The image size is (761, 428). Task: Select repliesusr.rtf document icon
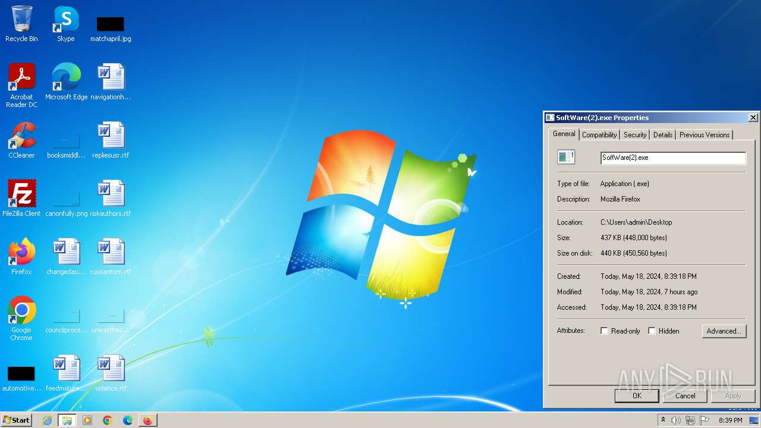pyautogui.click(x=111, y=140)
